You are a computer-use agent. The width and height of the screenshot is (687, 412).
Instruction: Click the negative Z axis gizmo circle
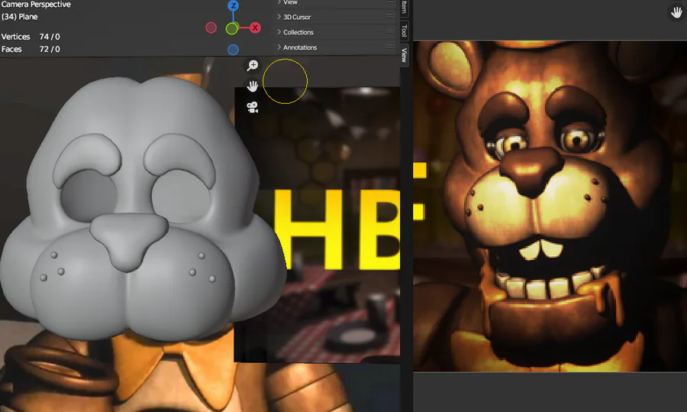pyautogui.click(x=233, y=50)
